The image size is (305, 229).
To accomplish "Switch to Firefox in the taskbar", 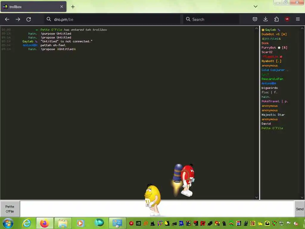I will click(45, 223).
